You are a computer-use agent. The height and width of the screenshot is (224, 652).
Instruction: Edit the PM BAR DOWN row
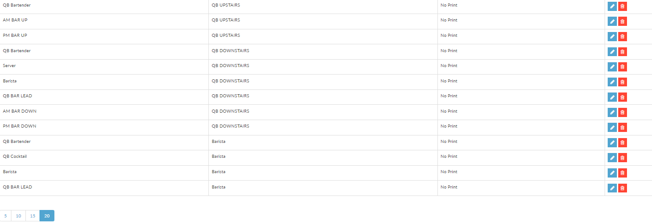click(612, 127)
